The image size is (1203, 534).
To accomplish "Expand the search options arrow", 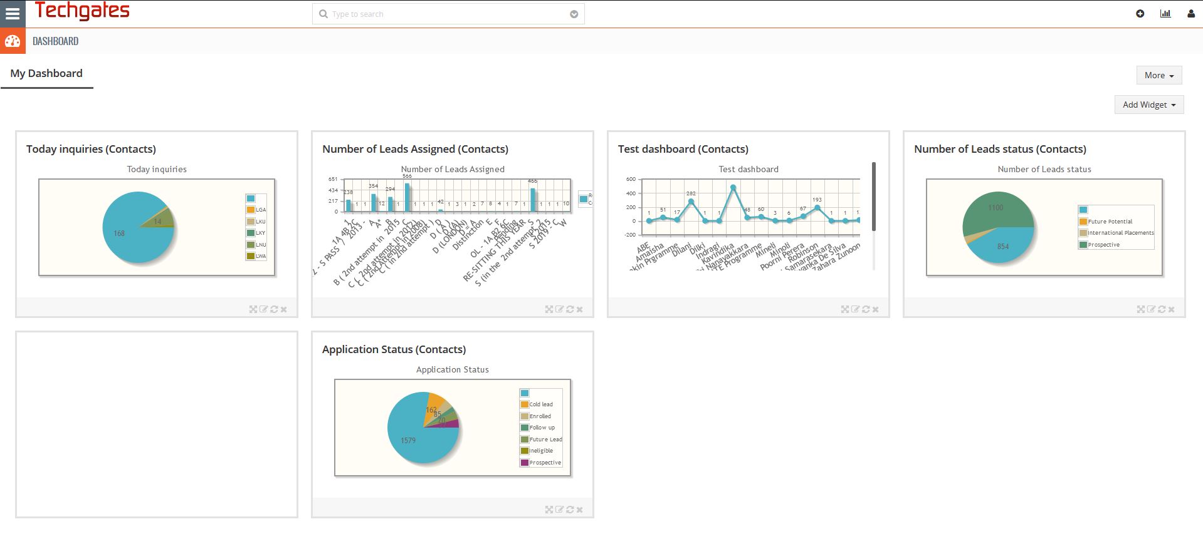I will [x=574, y=14].
